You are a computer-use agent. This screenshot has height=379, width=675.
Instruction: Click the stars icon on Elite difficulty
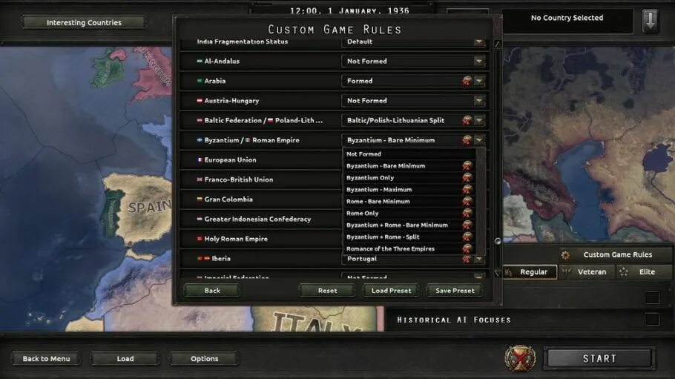pyautogui.click(x=623, y=271)
